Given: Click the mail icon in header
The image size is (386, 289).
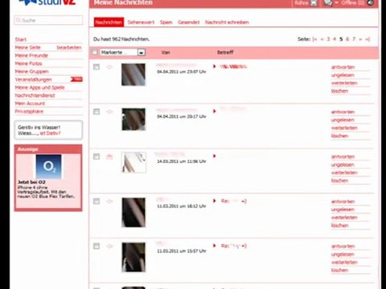Looking at the screenshot, I should pos(314,3).
